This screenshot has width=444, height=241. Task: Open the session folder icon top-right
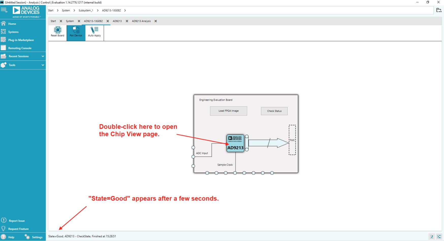(439, 10)
